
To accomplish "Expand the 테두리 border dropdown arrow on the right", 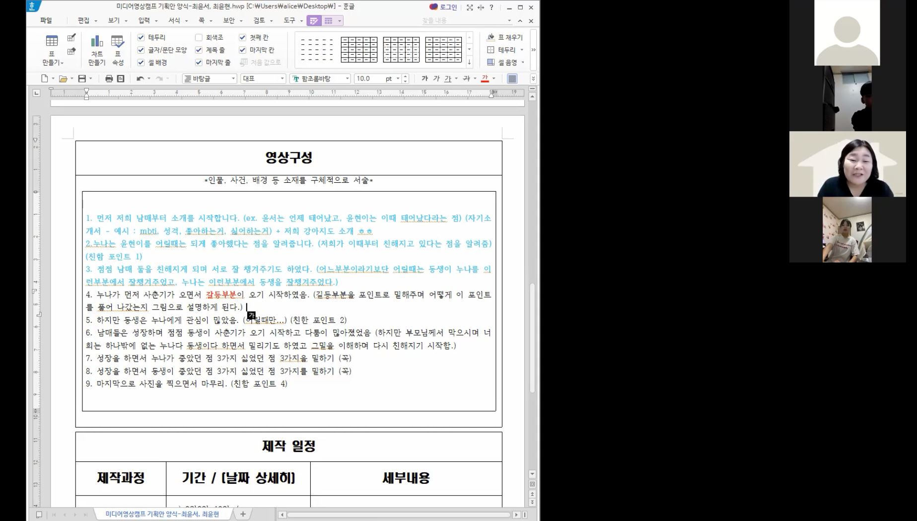I will 522,50.
